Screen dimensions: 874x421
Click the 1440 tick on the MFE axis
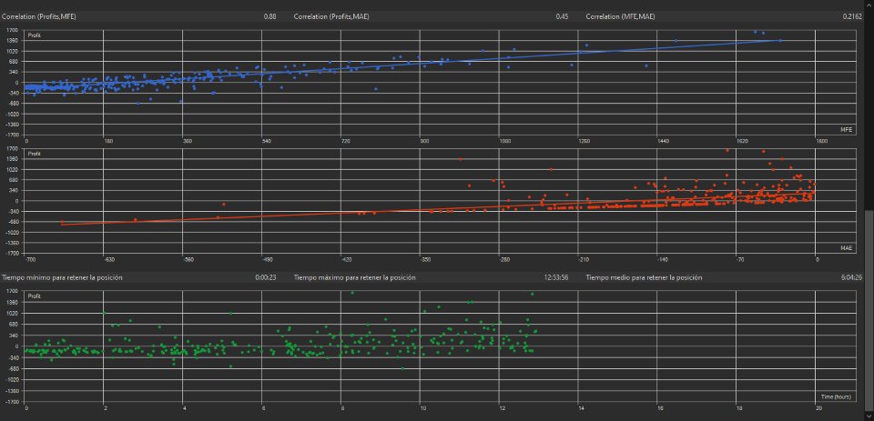(662, 142)
